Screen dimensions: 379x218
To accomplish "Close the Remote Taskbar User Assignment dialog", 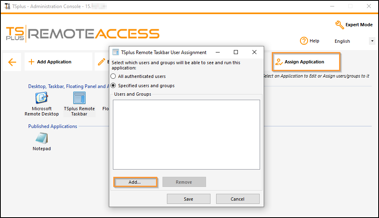I will pyautogui.click(x=254, y=52).
